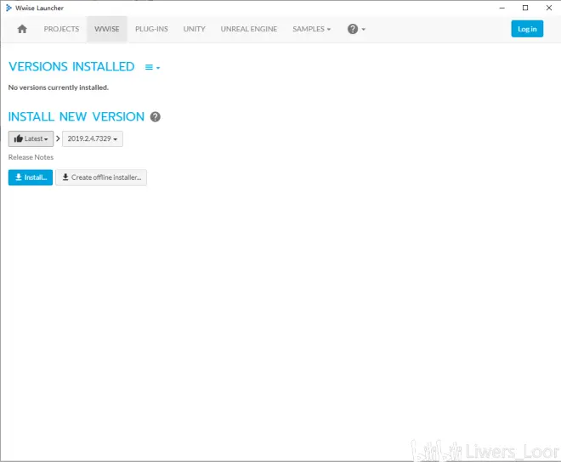Open the UNITY tab

pyautogui.click(x=195, y=29)
